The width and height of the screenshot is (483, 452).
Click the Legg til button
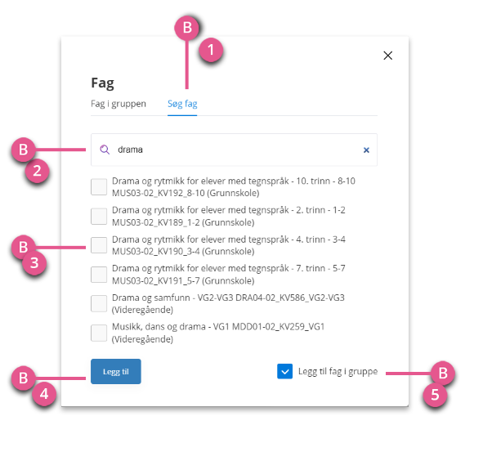116,372
